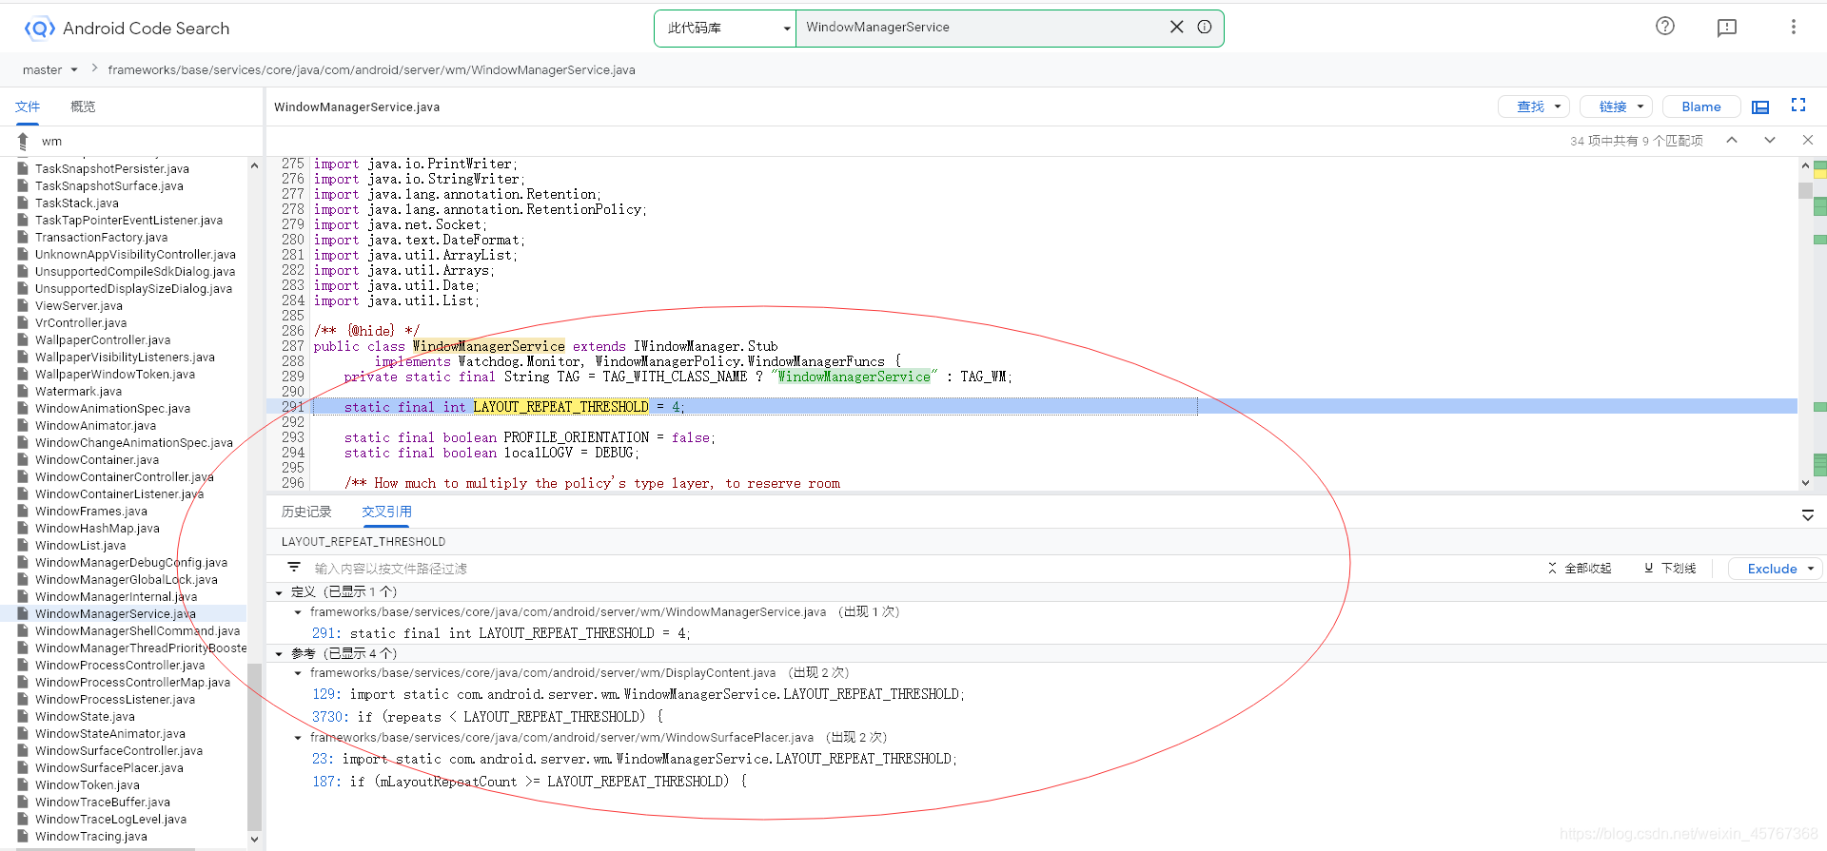1827x851 pixels.
Task: Open line 129 reference in DisplayContent.java
Action: (x=638, y=694)
